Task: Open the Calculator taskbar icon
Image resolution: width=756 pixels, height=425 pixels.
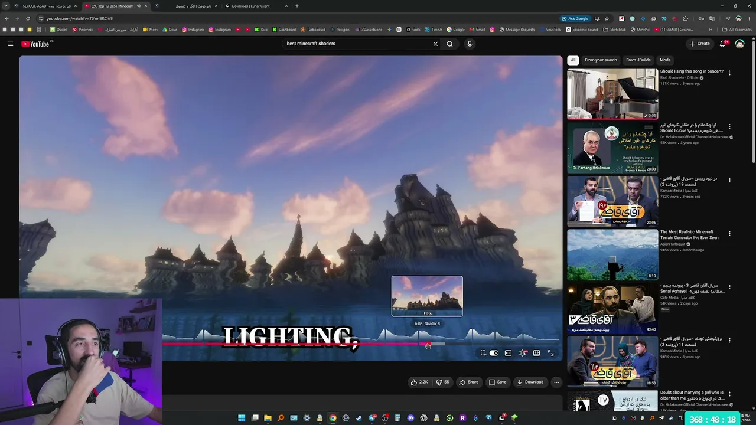Action: coord(397,418)
